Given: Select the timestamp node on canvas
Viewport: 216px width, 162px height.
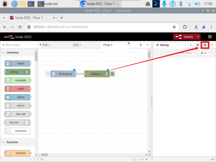Looking at the screenshot, I should click(64, 74).
